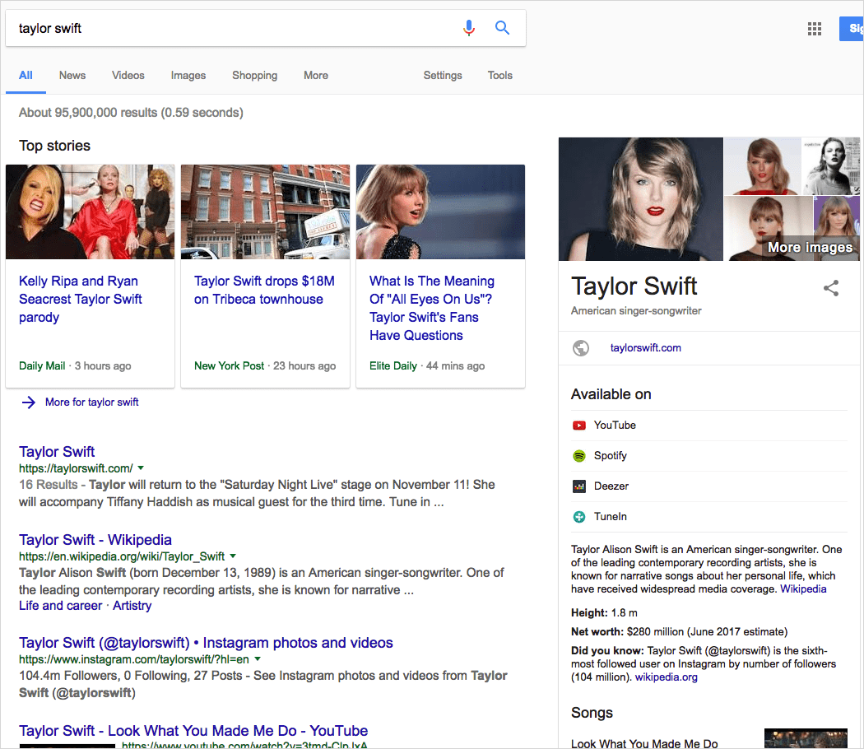Click the About 95,900,000 results text

pyautogui.click(x=131, y=113)
